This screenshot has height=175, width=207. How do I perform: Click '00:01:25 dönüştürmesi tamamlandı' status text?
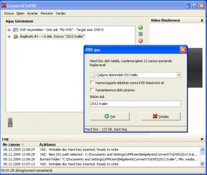coord(27,171)
